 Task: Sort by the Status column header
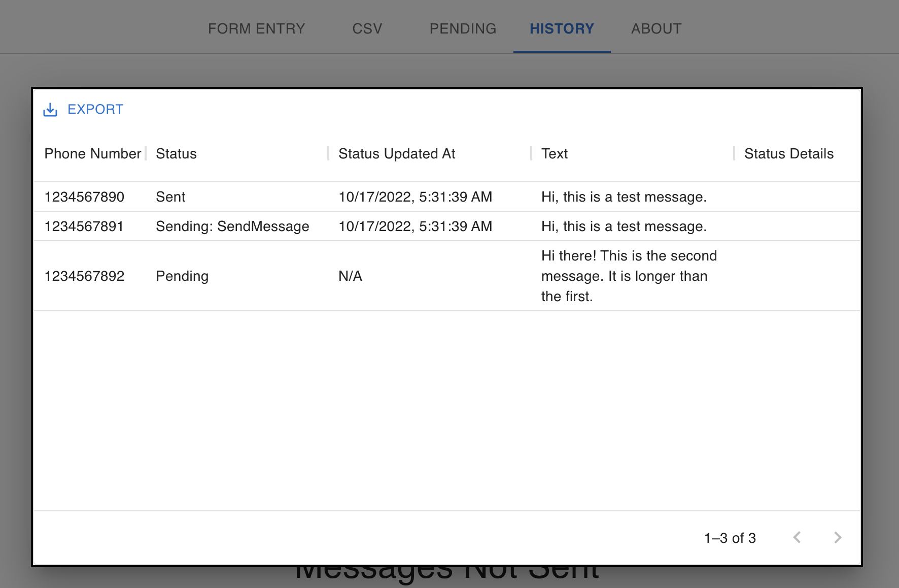[176, 153]
